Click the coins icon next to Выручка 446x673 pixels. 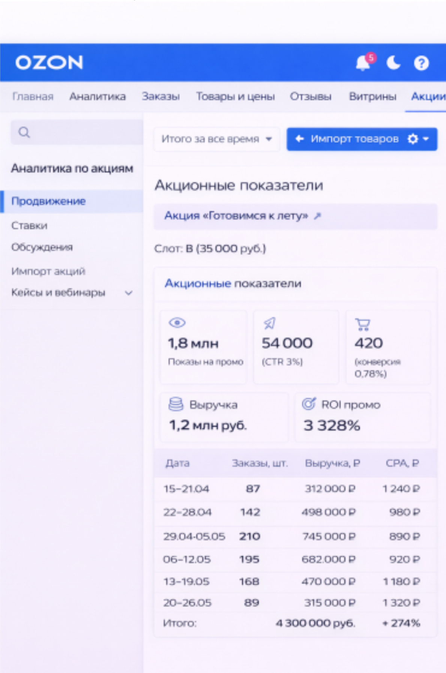(176, 404)
